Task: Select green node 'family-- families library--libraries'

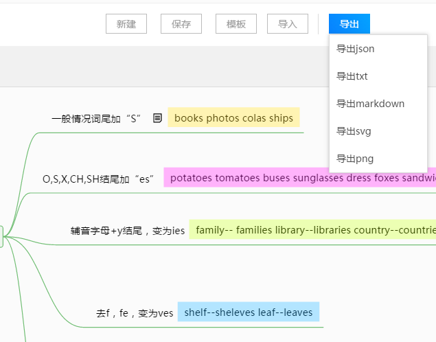Action: (x=312, y=229)
